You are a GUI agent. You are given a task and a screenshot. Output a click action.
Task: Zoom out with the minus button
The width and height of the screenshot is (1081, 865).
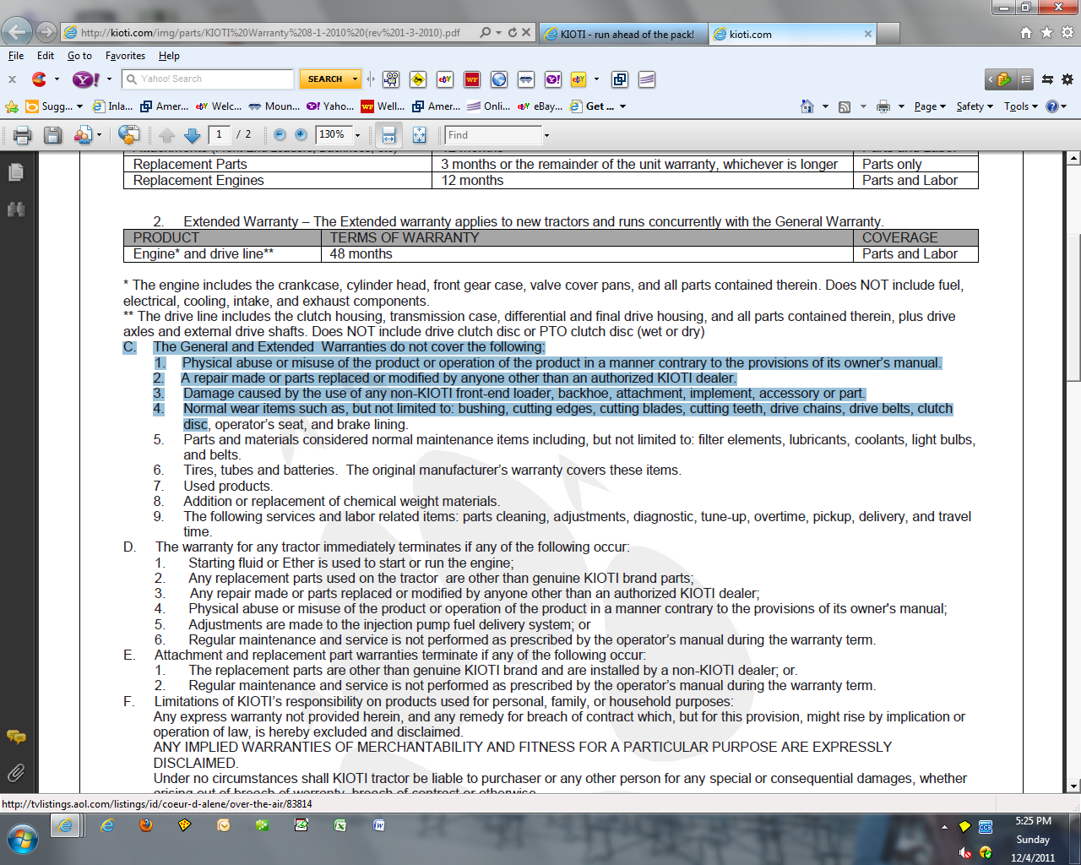(x=280, y=135)
